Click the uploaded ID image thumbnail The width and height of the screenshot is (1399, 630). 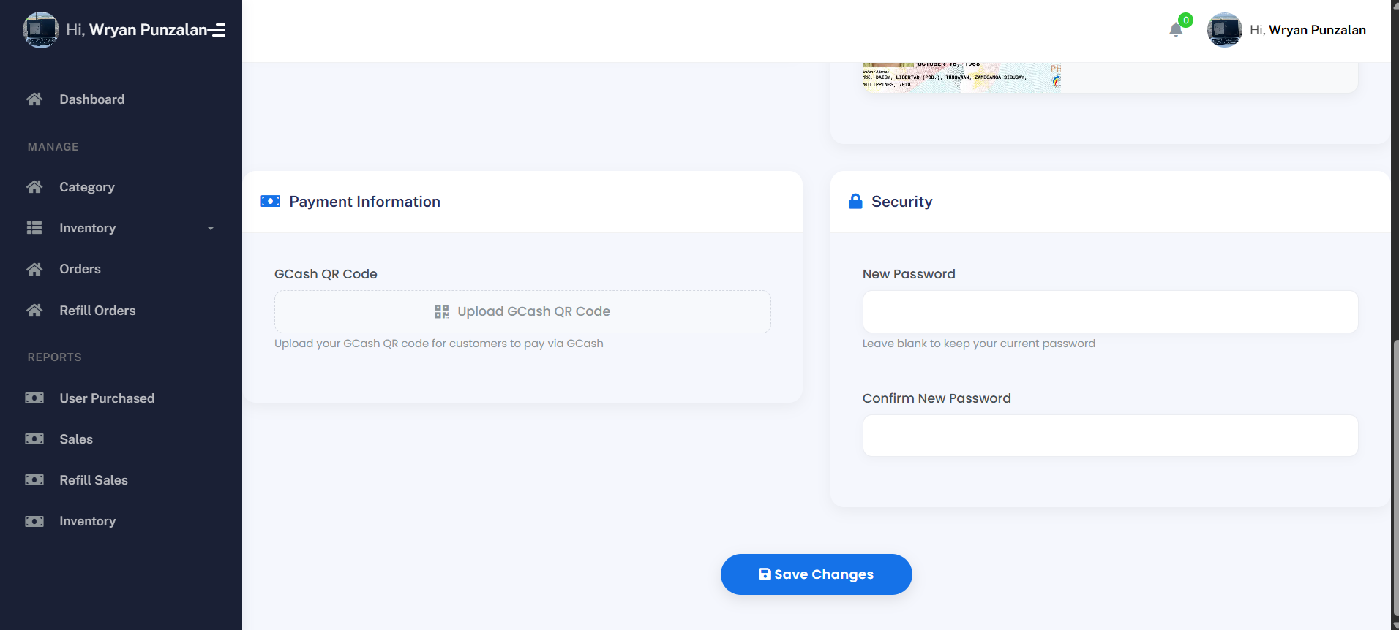pyautogui.click(x=961, y=77)
